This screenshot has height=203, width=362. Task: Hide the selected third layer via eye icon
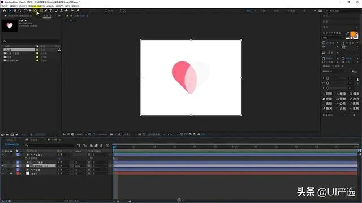(x=2, y=166)
